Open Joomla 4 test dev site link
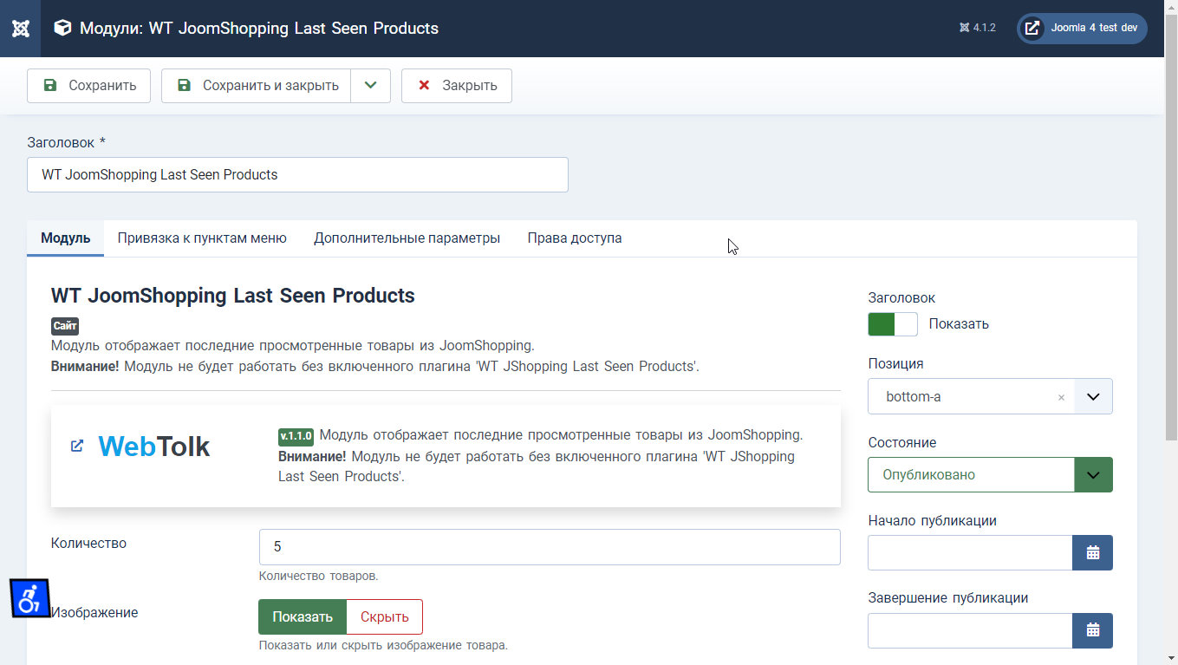1178x665 pixels. pos(1082,28)
